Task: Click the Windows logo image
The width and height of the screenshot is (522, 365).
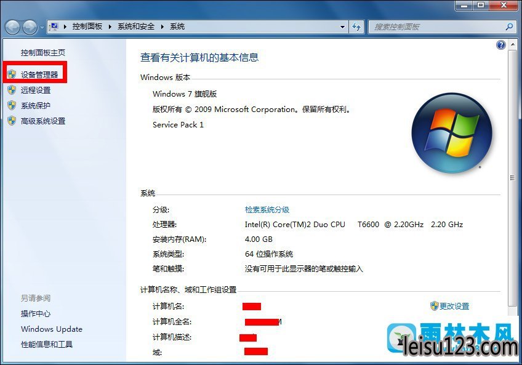Action: coord(452,132)
